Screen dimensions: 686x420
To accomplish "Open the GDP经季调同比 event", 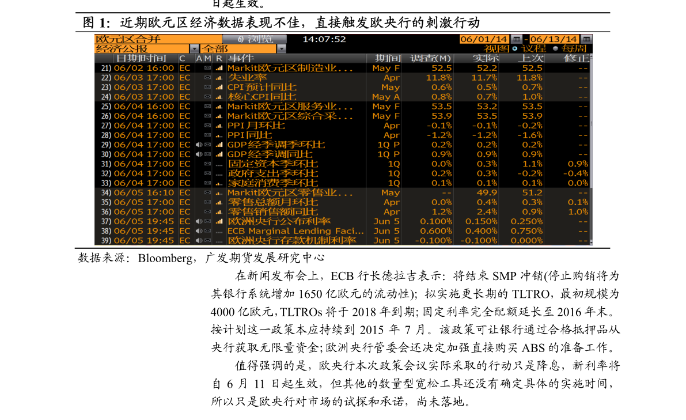I will point(270,154).
